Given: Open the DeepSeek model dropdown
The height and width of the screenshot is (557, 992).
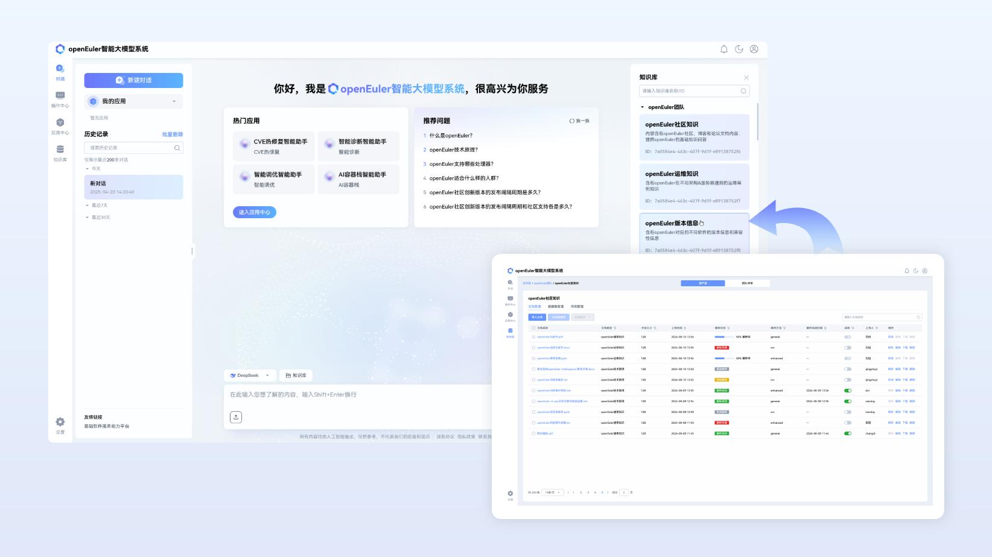Looking at the screenshot, I should [x=250, y=376].
